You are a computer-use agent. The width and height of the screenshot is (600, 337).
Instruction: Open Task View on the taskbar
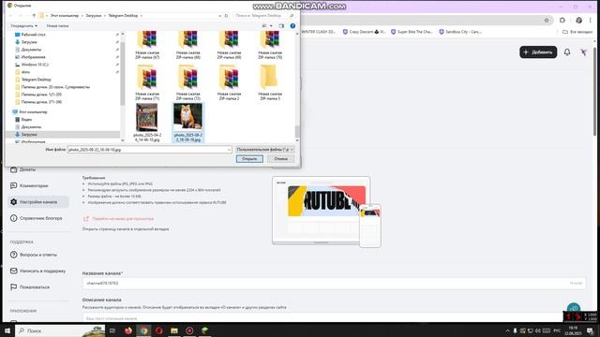[x=112, y=330]
